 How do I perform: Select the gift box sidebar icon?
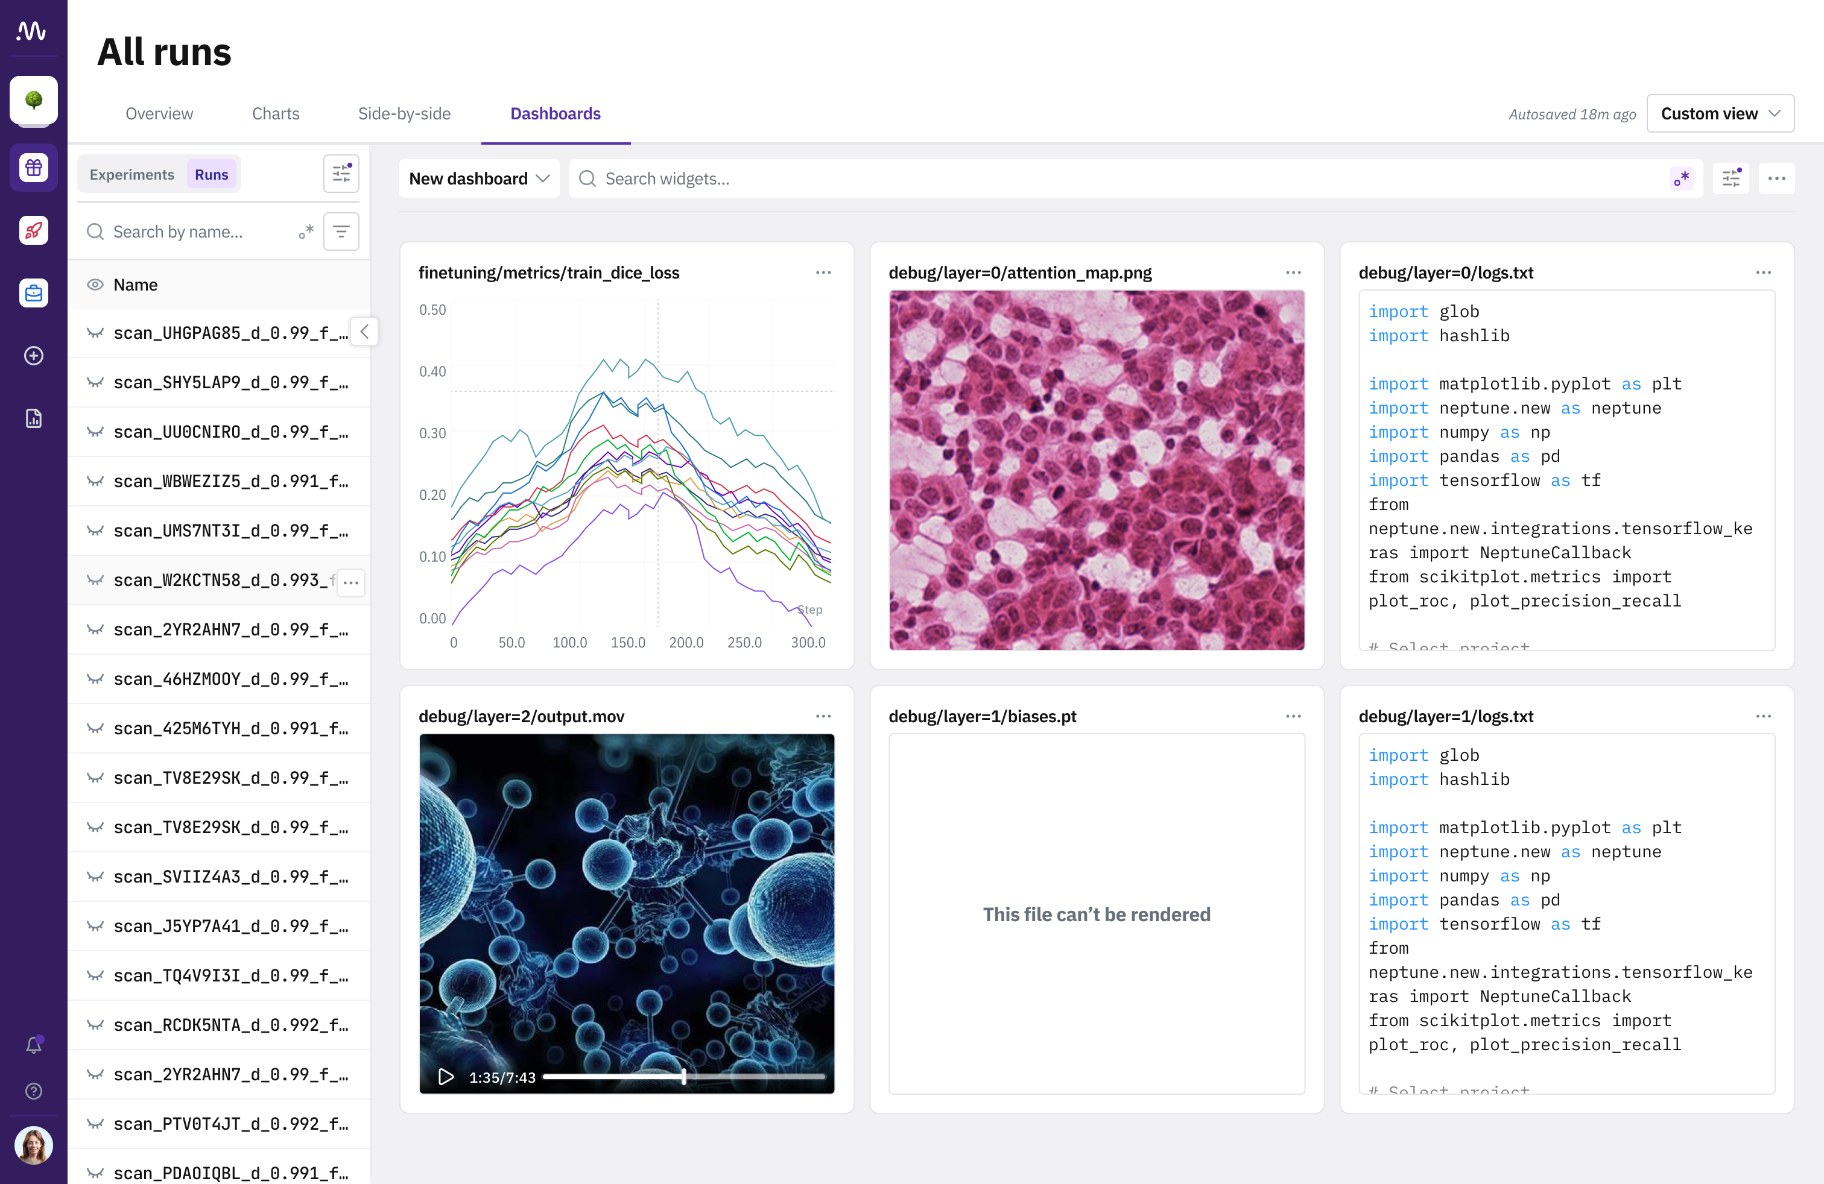point(34,167)
